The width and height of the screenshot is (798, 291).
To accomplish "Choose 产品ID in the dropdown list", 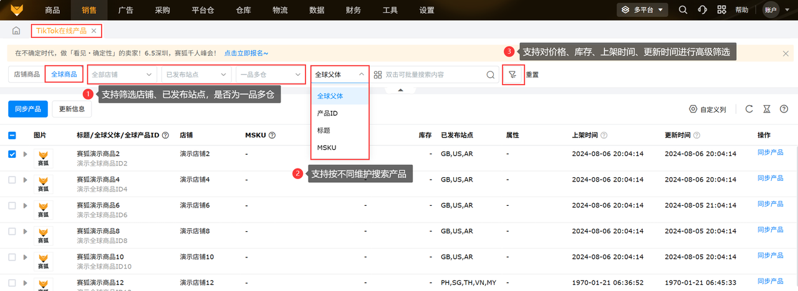I will [340, 113].
